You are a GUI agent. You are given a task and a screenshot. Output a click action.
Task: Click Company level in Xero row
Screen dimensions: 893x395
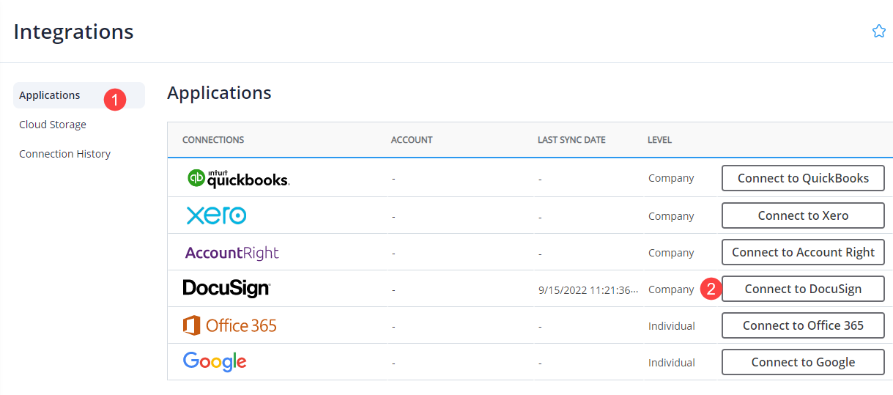671,216
